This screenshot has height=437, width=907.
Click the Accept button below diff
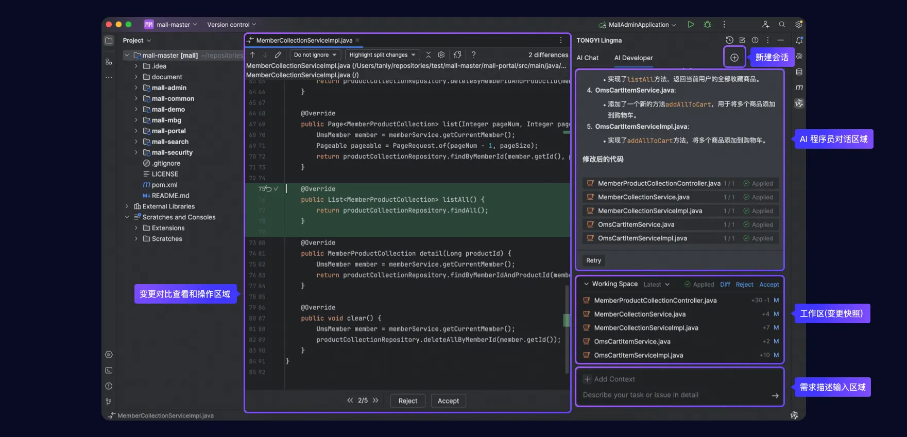(448, 401)
